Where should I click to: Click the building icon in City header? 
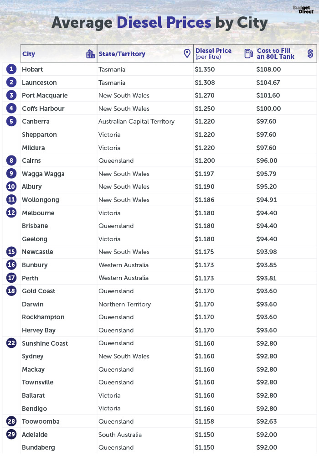click(91, 54)
